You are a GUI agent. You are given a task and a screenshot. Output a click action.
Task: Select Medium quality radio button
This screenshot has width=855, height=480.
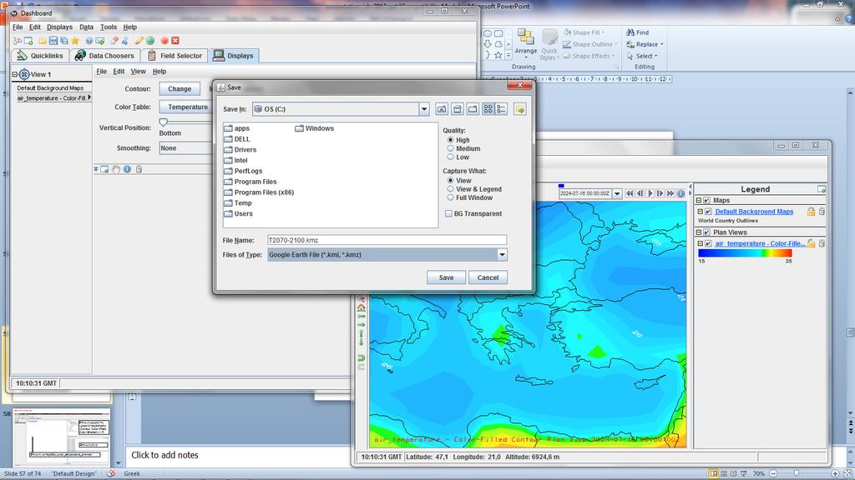450,148
